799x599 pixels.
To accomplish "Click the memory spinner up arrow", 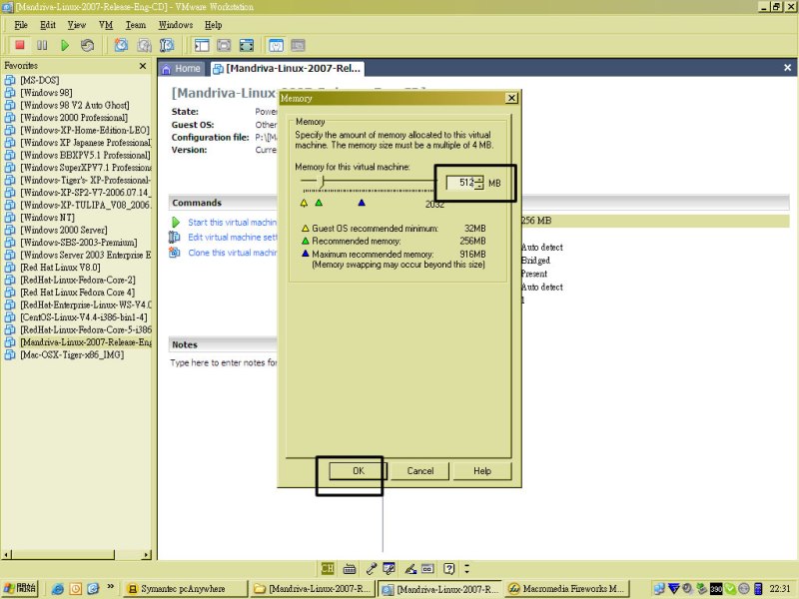I will (x=479, y=180).
